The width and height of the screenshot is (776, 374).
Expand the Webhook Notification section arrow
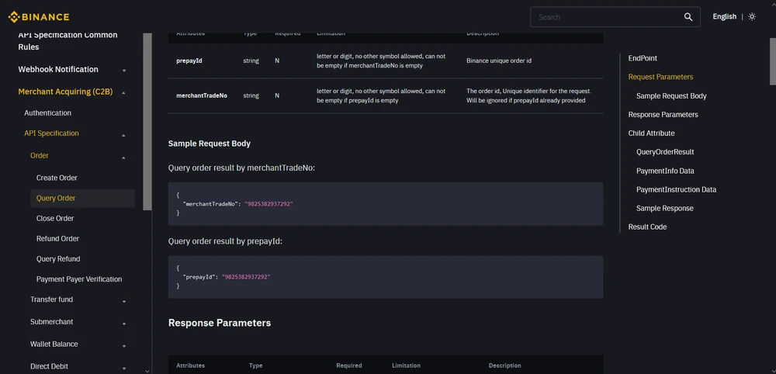[x=124, y=71]
